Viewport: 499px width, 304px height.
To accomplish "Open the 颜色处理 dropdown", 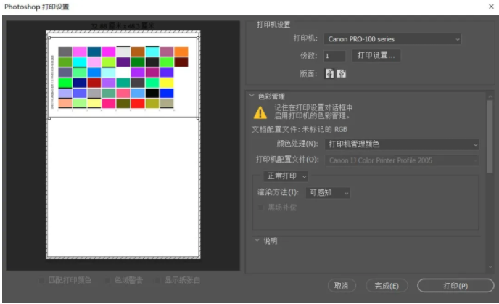I will click(x=402, y=144).
